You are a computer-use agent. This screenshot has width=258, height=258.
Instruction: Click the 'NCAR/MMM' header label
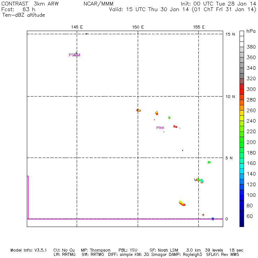coord(98,4)
